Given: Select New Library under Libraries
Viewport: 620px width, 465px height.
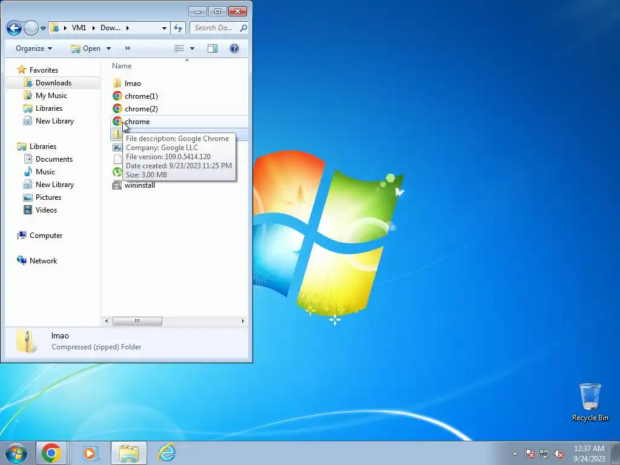Looking at the screenshot, I should (54, 184).
